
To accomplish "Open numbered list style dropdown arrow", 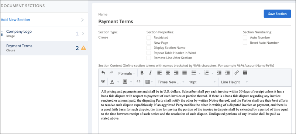I will (212, 73).
